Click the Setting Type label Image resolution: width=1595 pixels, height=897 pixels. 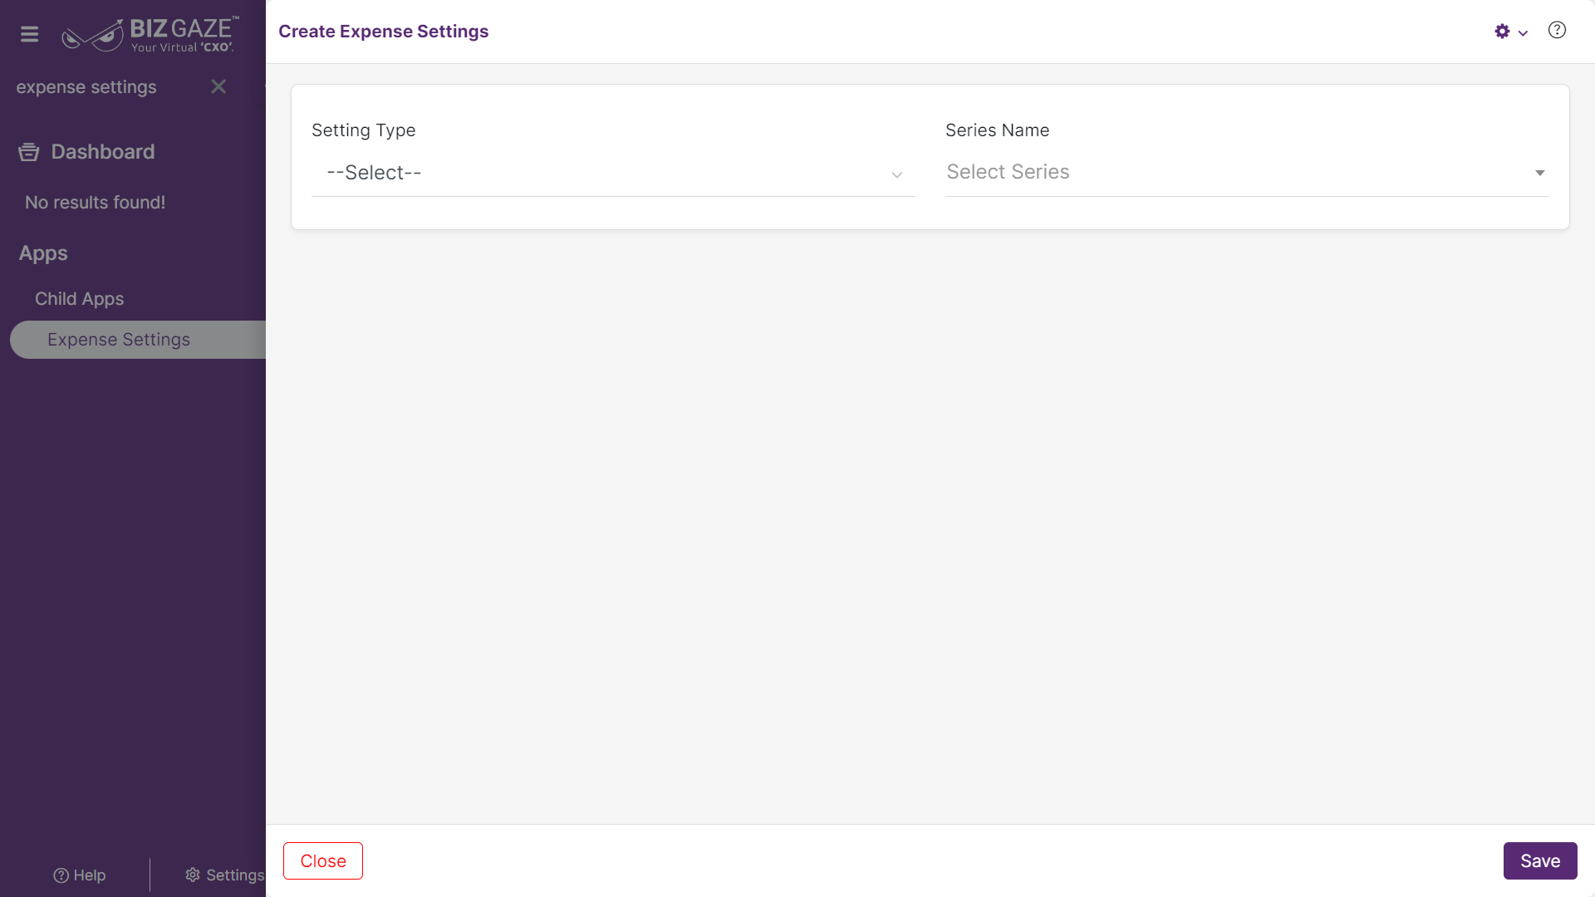pyautogui.click(x=363, y=130)
